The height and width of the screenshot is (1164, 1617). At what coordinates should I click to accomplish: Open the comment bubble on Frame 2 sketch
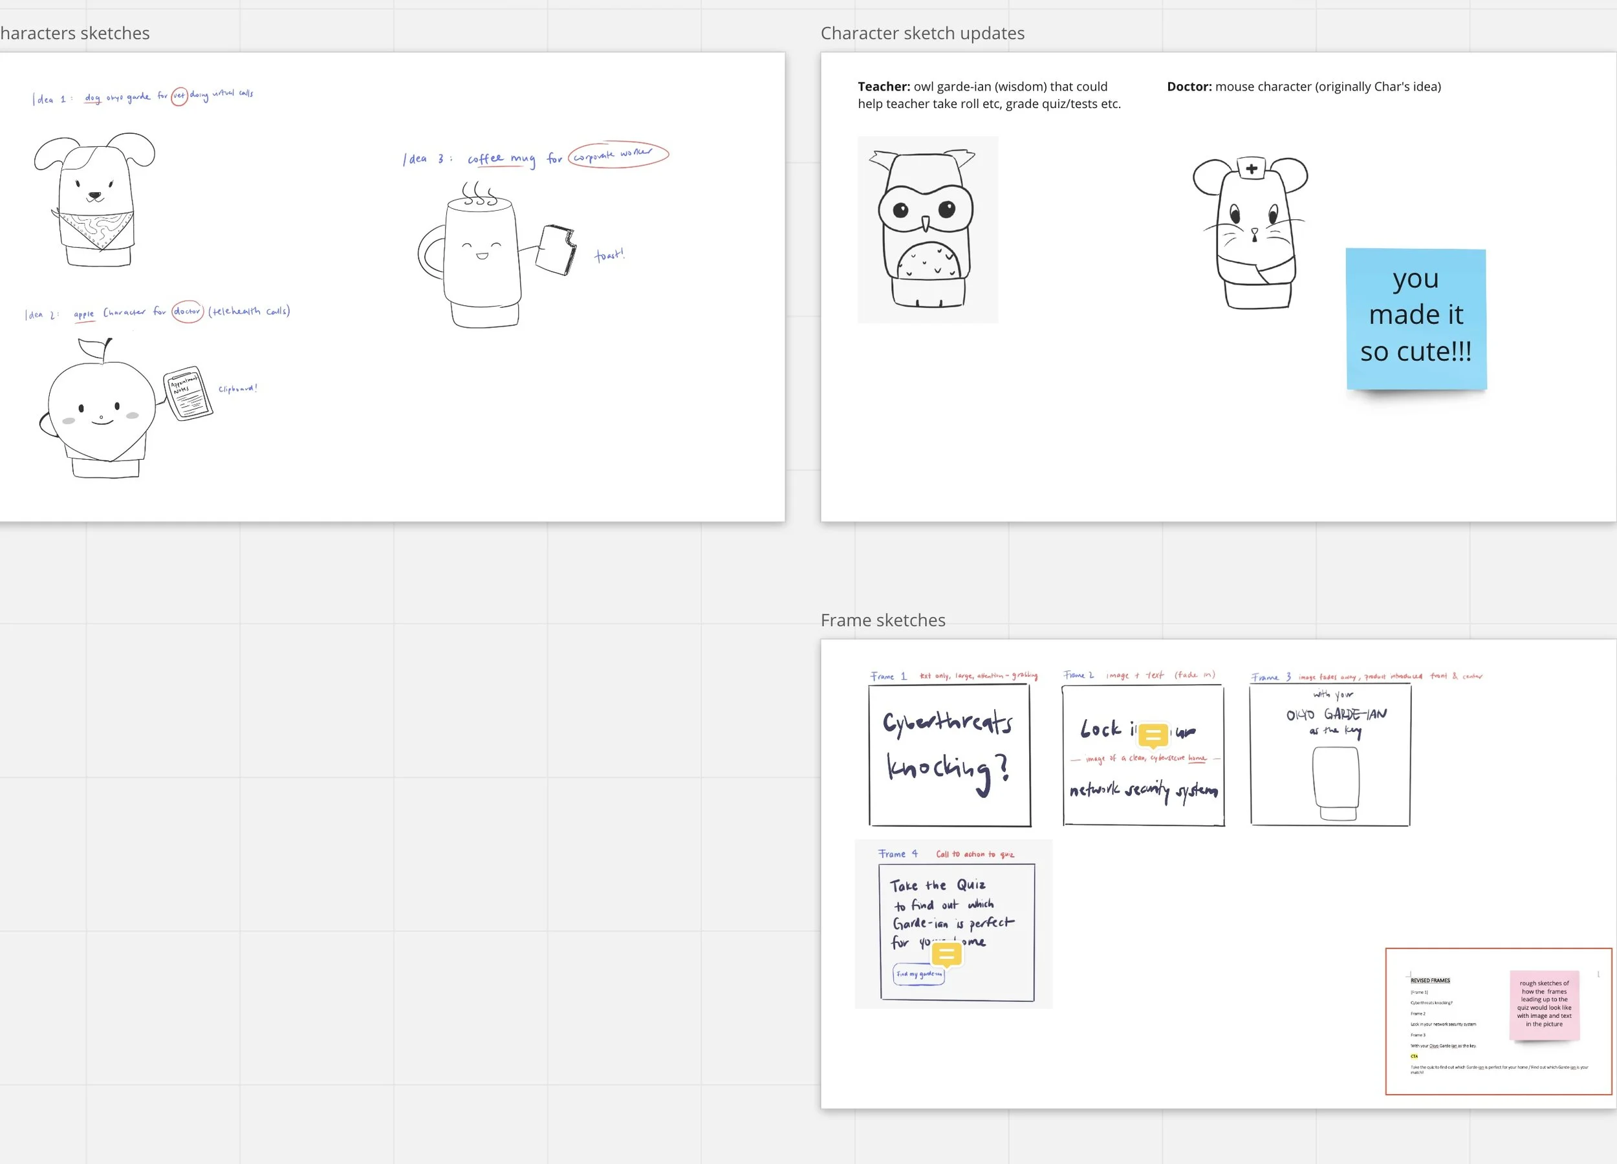(1153, 734)
